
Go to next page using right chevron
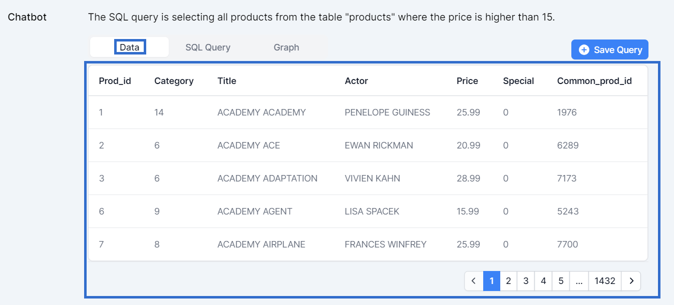coord(631,281)
